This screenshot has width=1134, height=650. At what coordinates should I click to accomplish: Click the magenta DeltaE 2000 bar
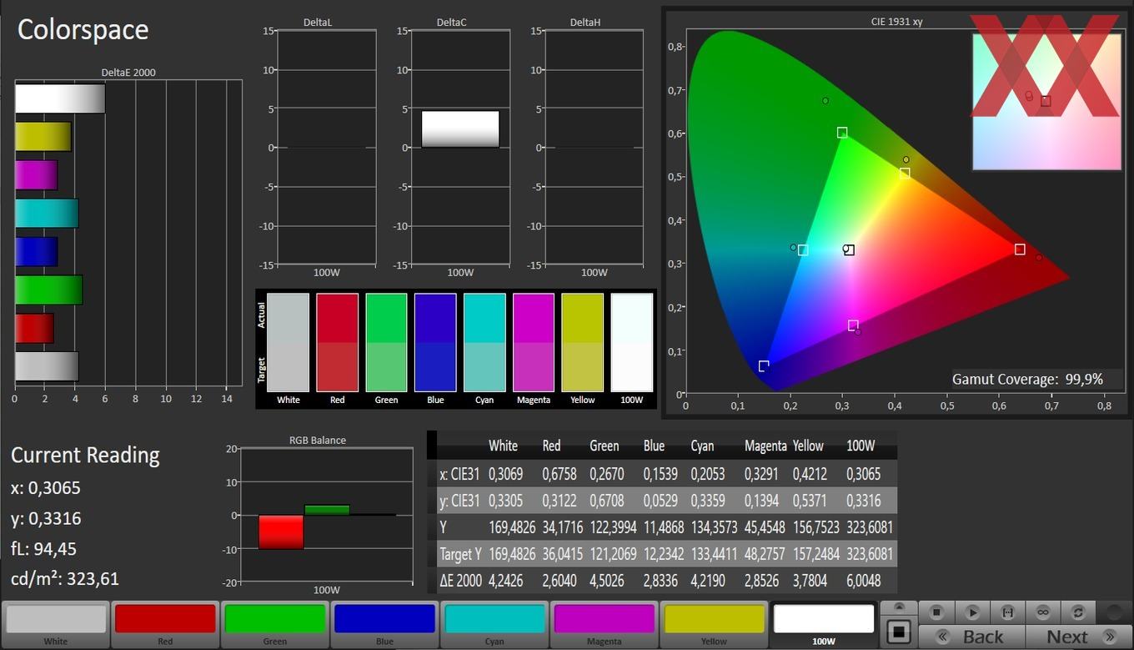[x=37, y=175]
